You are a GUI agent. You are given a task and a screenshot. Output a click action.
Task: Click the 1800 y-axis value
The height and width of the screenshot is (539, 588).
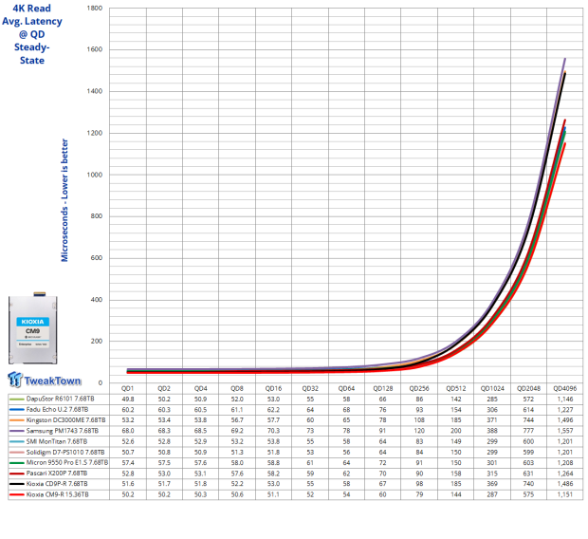click(x=95, y=8)
